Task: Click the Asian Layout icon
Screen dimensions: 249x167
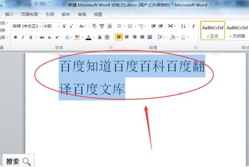Action: (x=171, y=26)
